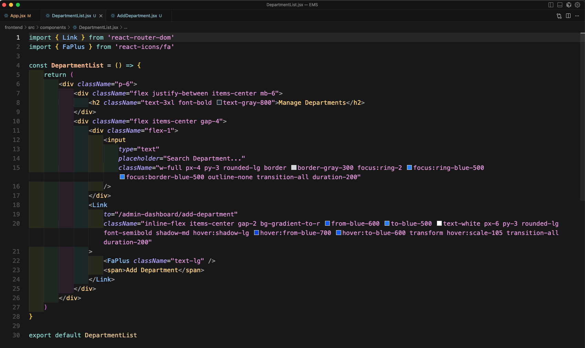Screen dimensions: 585x348
Task: Expand the breadcrumb symbol ellipsis
Action: pos(126,28)
